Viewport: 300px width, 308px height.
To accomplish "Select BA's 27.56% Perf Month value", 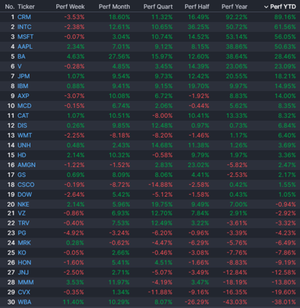I will point(119,56).
